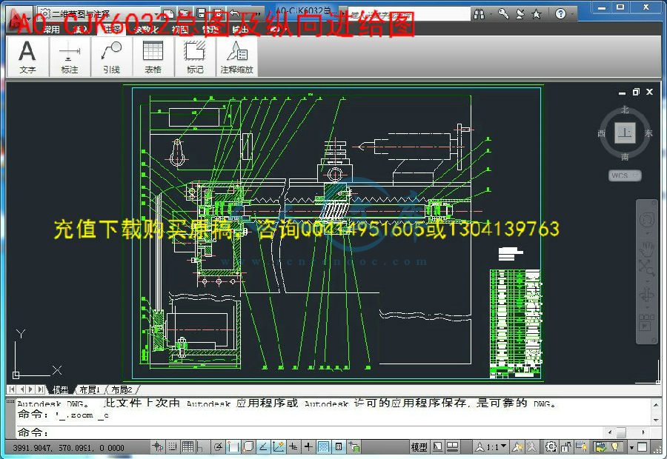Expand the 引线 leader panel
667x459 pixels.
point(111,56)
